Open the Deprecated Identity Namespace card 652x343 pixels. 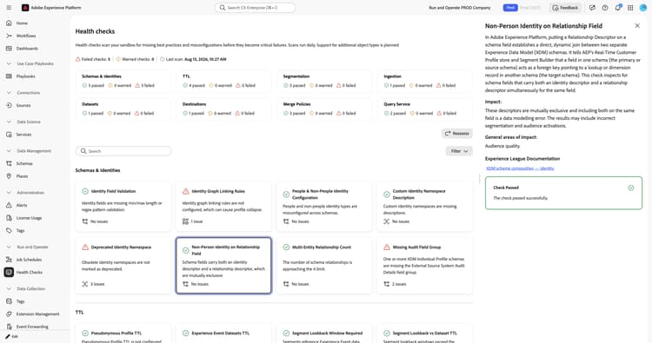pyautogui.click(x=123, y=266)
